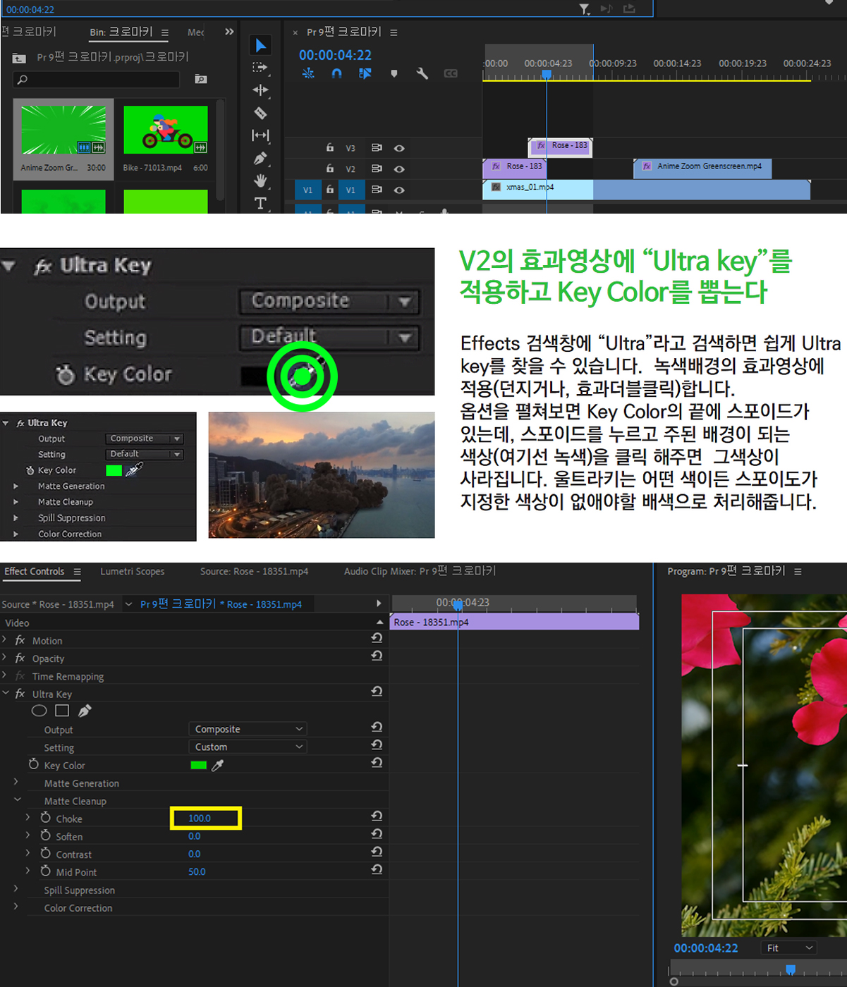Viewport: 847px width, 987px height.
Task: Select the Track Select Forward tool
Action: coord(260,68)
